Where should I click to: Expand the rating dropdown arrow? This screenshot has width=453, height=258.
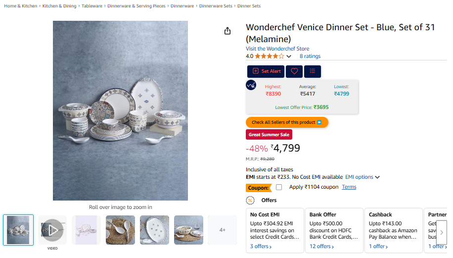pyautogui.click(x=289, y=56)
